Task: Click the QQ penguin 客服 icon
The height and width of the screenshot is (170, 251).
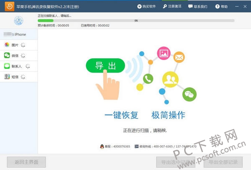Action: 102,146
